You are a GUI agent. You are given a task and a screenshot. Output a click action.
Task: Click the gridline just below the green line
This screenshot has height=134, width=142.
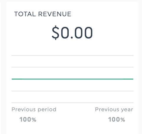click(72, 91)
